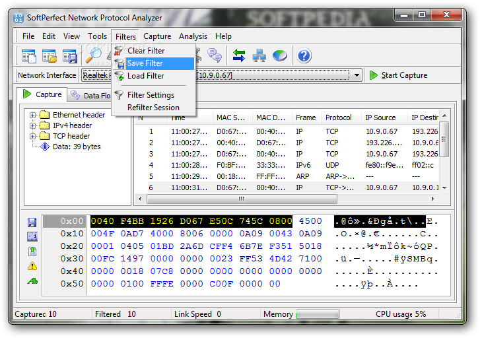The width and height of the screenshot is (480, 338).
Task: Sort by the IP Source column header
Action: pos(384,118)
